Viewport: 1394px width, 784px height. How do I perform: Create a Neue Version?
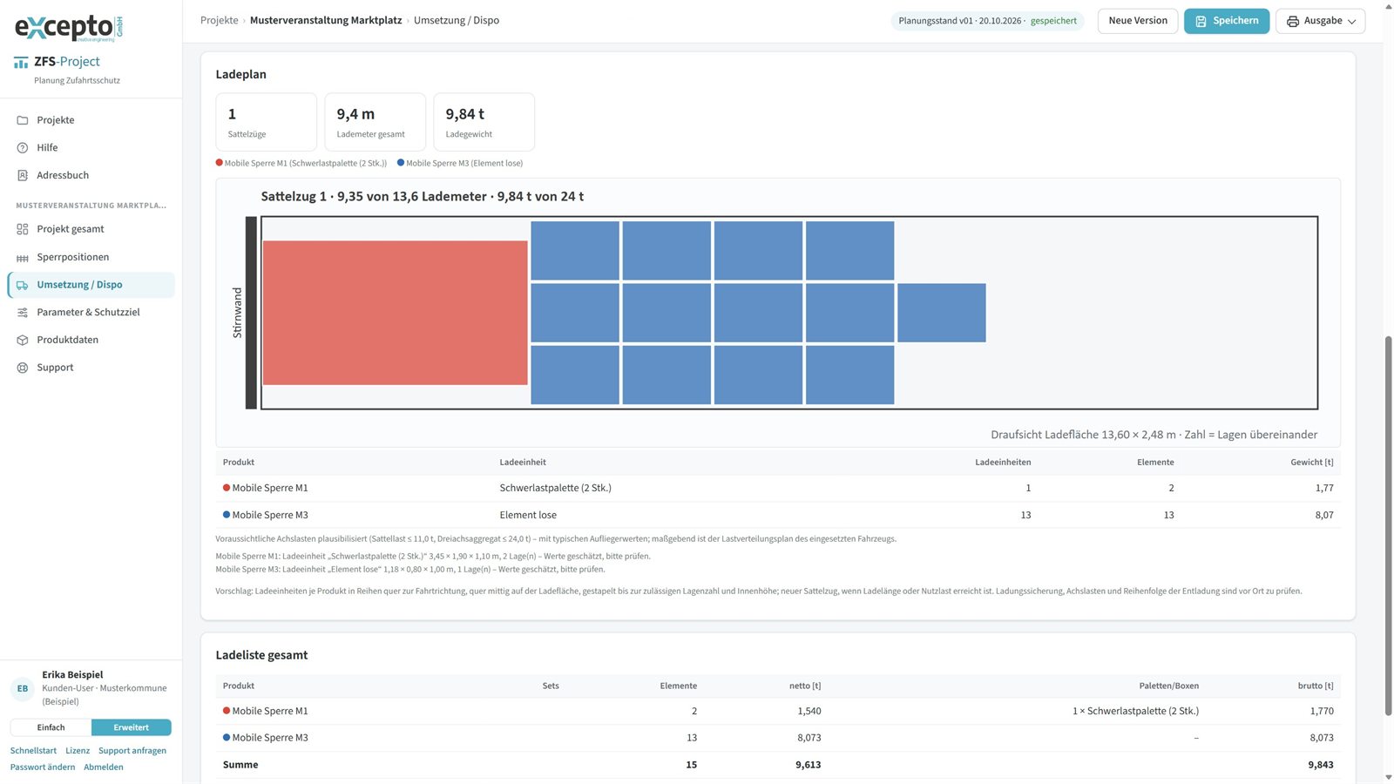(x=1137, y=21)
